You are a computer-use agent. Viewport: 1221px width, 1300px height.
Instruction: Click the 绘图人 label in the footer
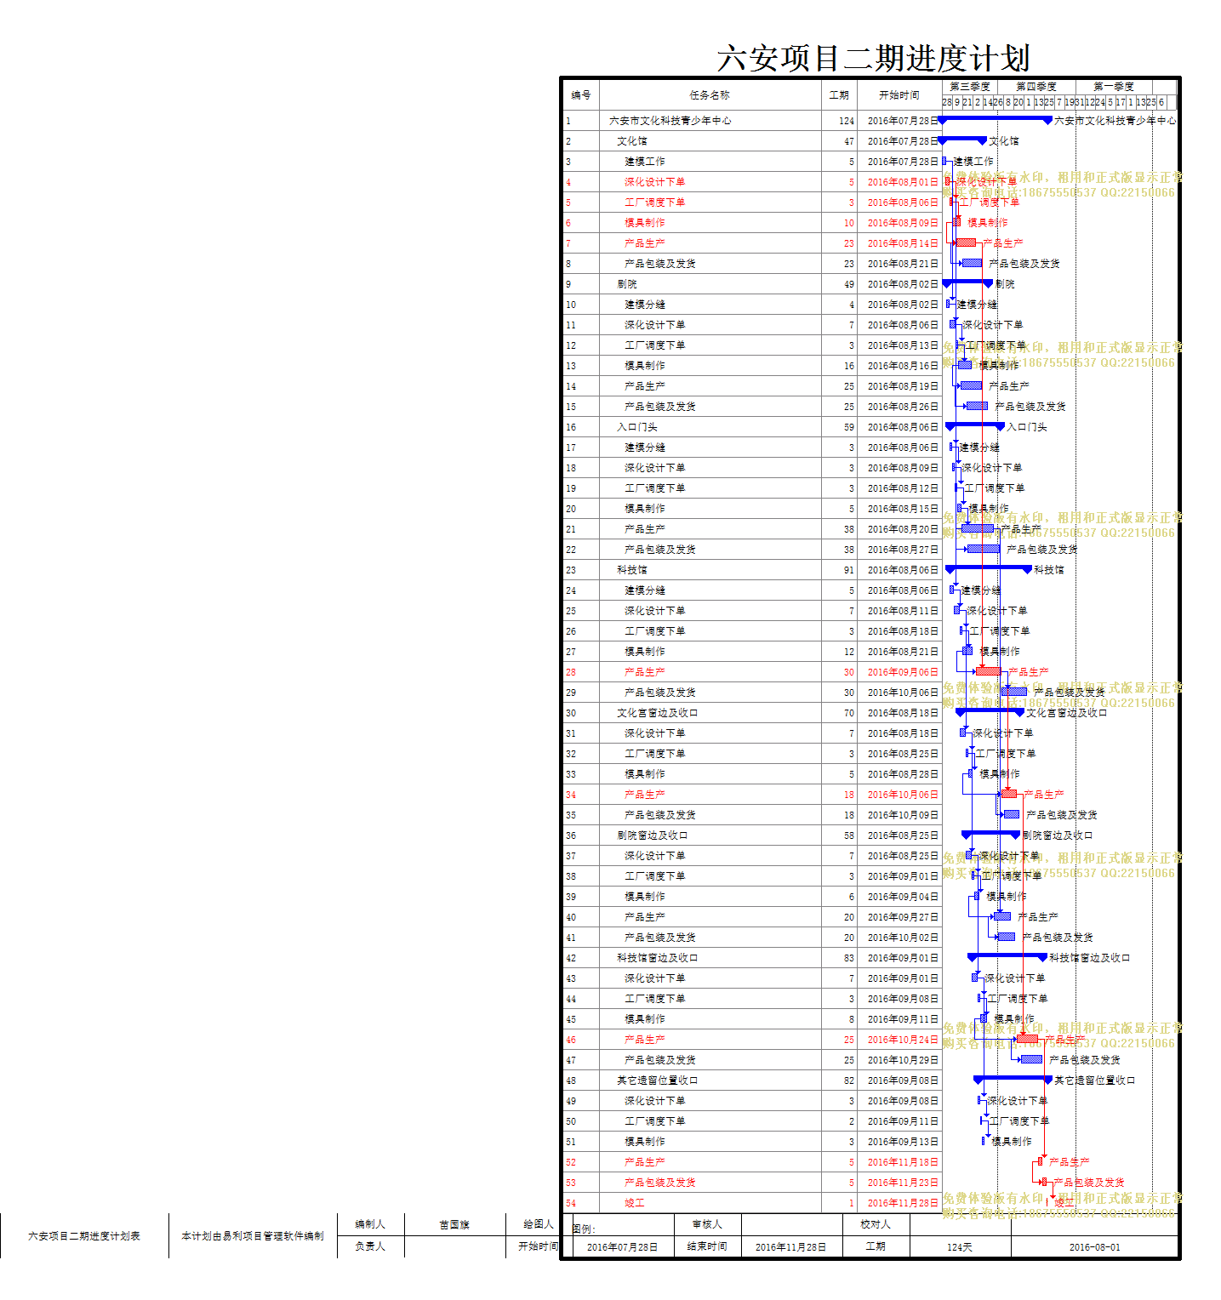pyautogui.click(x=539, y=1224)
